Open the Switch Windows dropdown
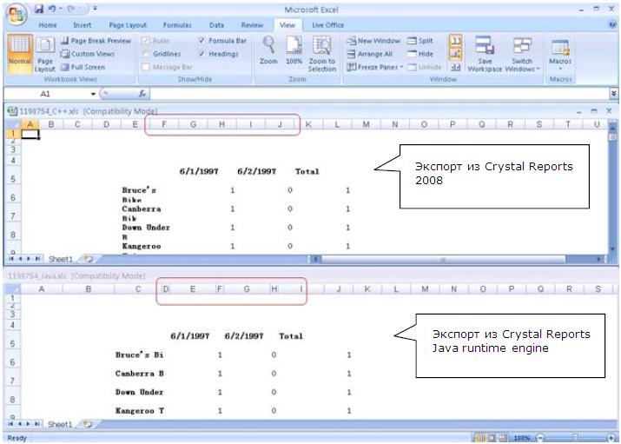This screenshot has width=621, height=444. (522, 54)
